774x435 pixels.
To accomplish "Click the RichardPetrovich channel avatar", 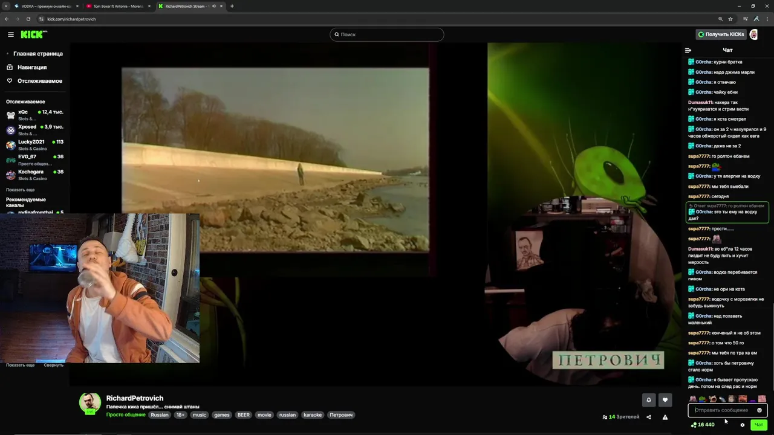I will 90,403.
